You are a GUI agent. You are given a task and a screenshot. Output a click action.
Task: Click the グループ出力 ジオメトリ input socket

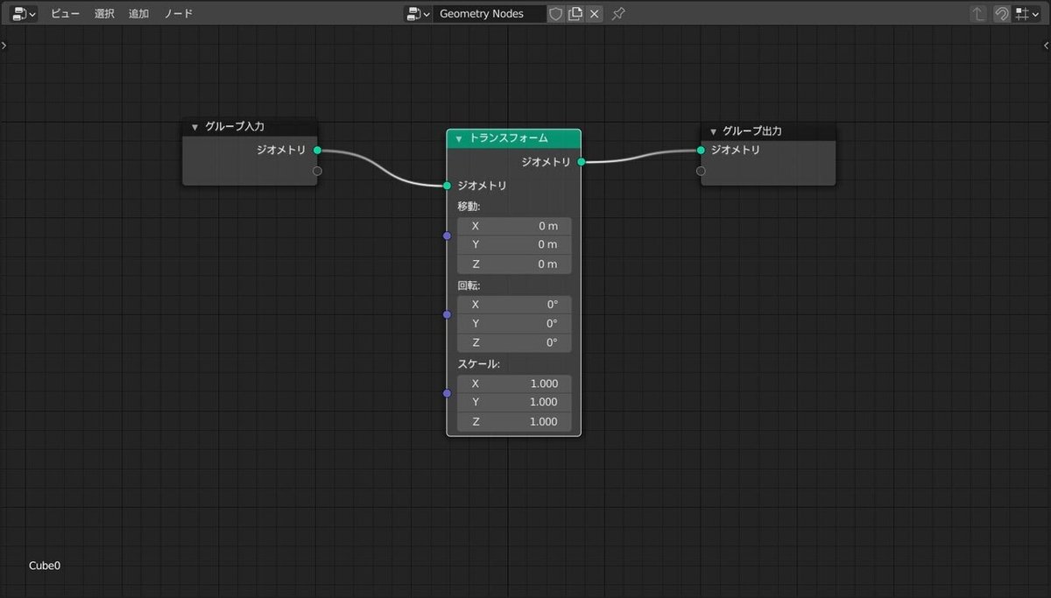[701, 150]
